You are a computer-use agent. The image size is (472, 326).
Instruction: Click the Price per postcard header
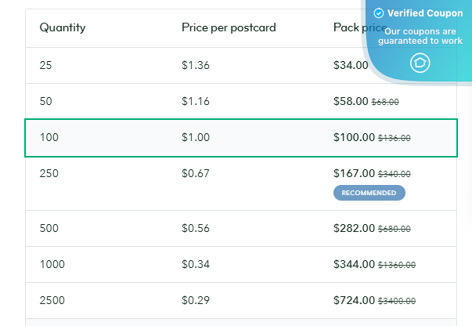click(x=229, y=28)
